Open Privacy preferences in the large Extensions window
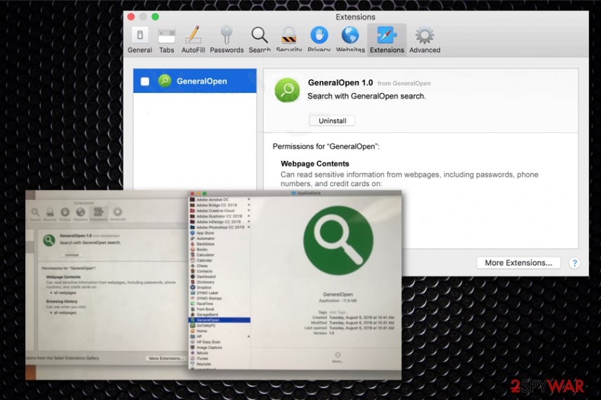This screenshot has width=601, height=400. coord(319,40)
